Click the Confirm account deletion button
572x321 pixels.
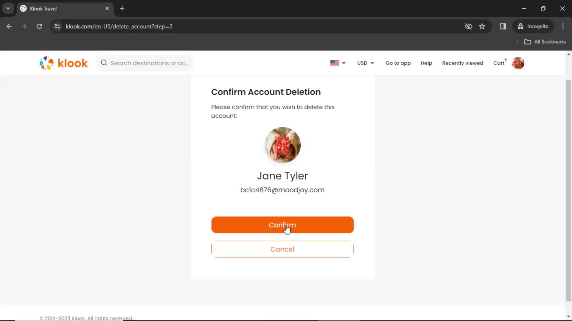(x=282, y=225)
